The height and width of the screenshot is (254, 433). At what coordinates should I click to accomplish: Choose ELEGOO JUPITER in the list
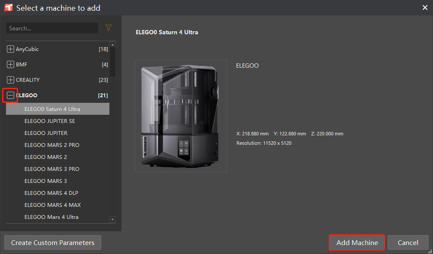tap(46, 133)
